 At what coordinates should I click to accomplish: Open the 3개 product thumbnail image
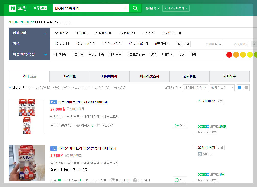tap(27, 116)
